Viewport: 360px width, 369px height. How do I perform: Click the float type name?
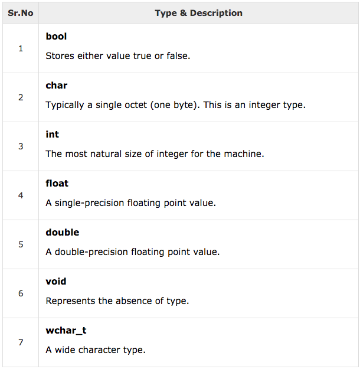(57, 184)
